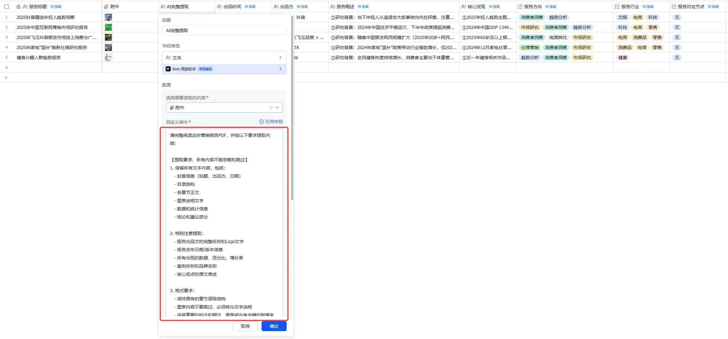Viewport: 728px width, 339px height.
Task: Select the Kimi 阅读助手 app icon
Action: pos(168,69)
